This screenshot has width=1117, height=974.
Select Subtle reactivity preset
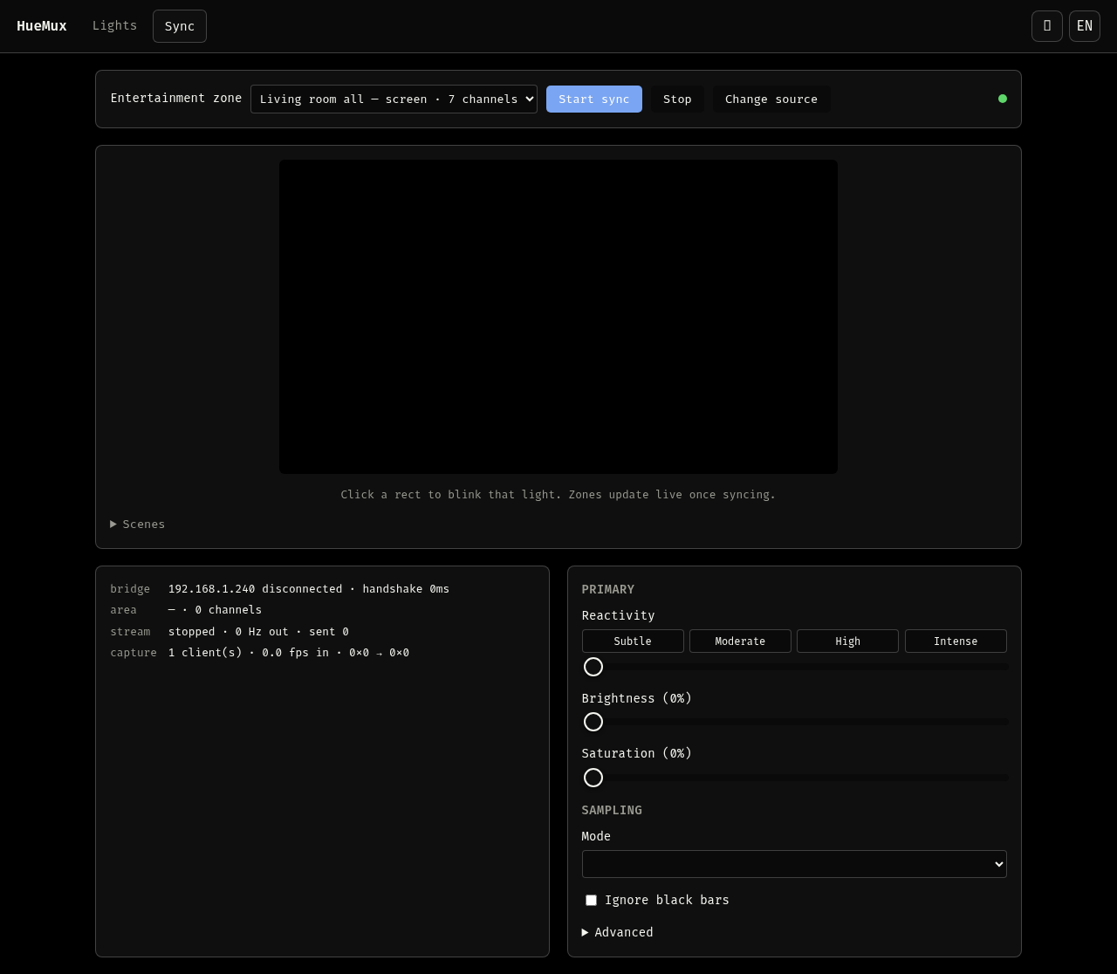pyautogui.click(x=633, y=641)
